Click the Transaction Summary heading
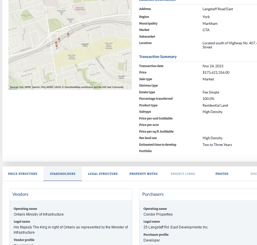Viewport: 257px width, 245px height. tap(158, 57)
